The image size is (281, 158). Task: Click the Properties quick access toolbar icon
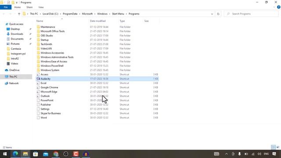click(x=8, y=3)
